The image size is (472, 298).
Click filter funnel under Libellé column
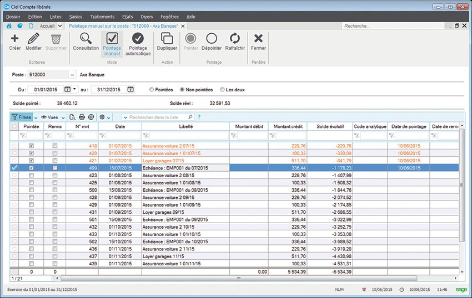point(145,136)
